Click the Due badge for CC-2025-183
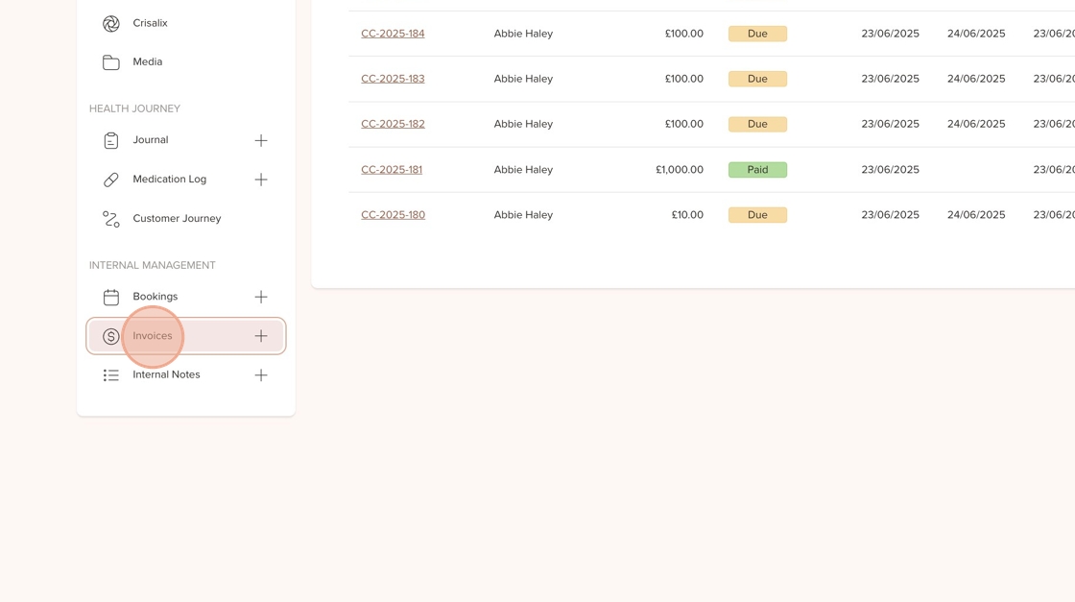Viewport: 1075px width, 602px height. click(x=757, y=79)
